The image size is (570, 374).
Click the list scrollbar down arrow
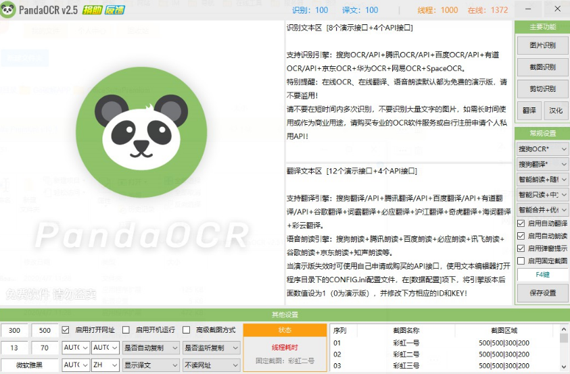pyautogui.click(x=563, y=367)
